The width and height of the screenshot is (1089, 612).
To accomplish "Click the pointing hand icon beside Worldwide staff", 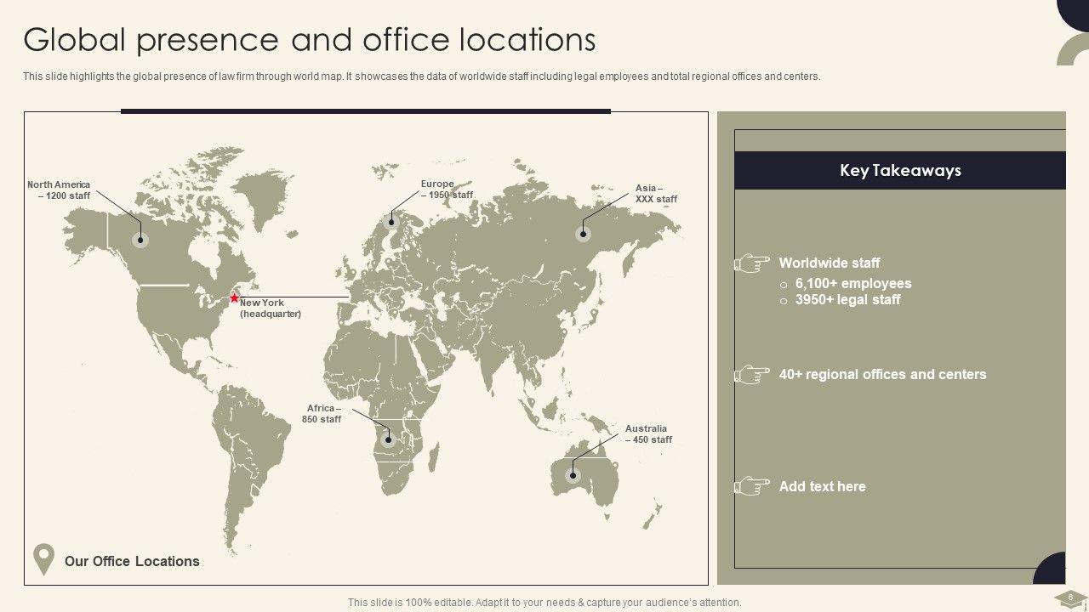I will [x=752, y=263].
